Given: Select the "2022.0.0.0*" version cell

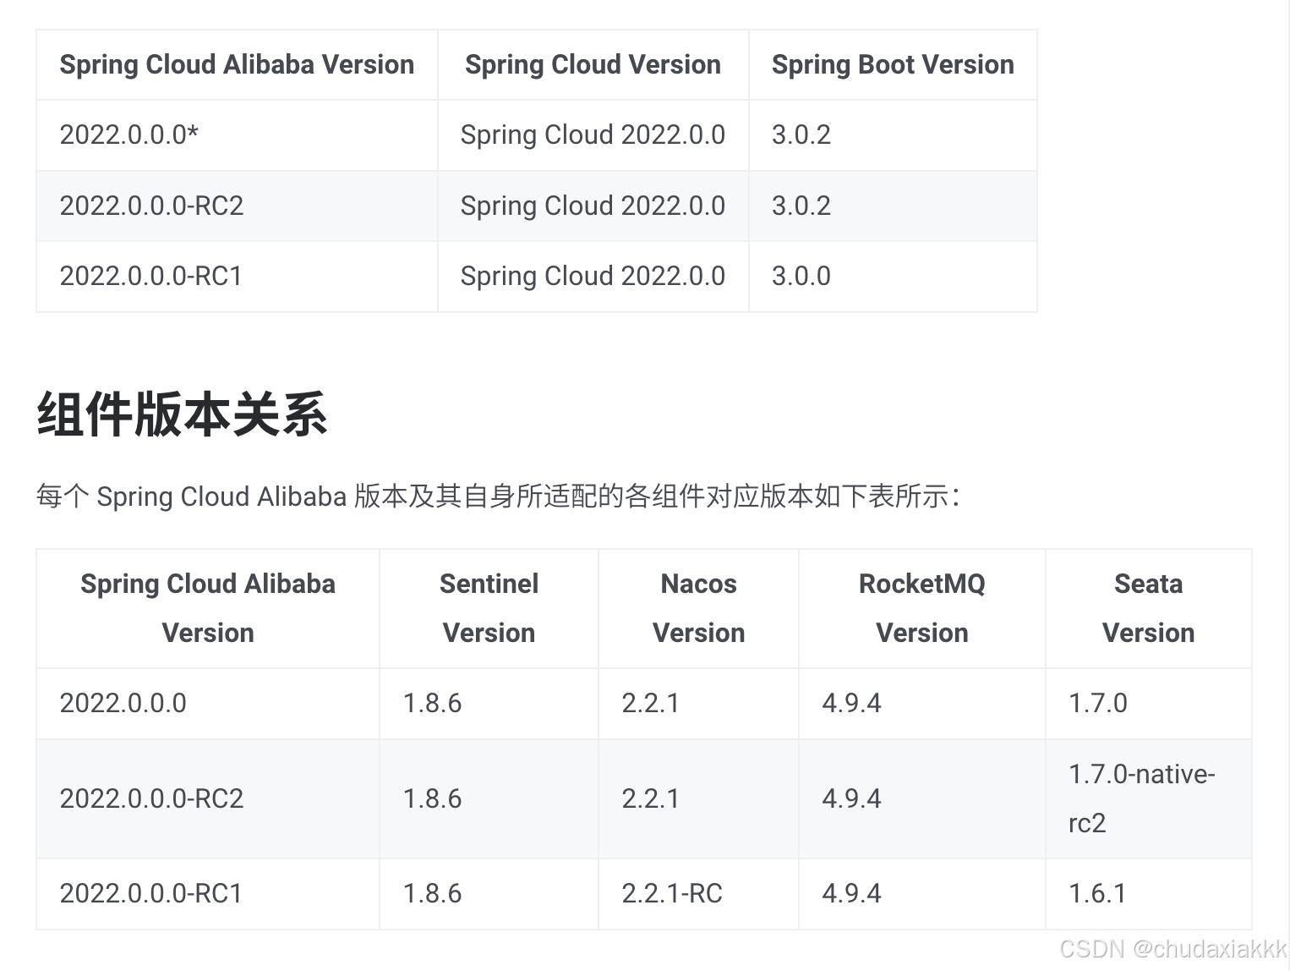Looking at the screenshot, I should pos(129,135).
